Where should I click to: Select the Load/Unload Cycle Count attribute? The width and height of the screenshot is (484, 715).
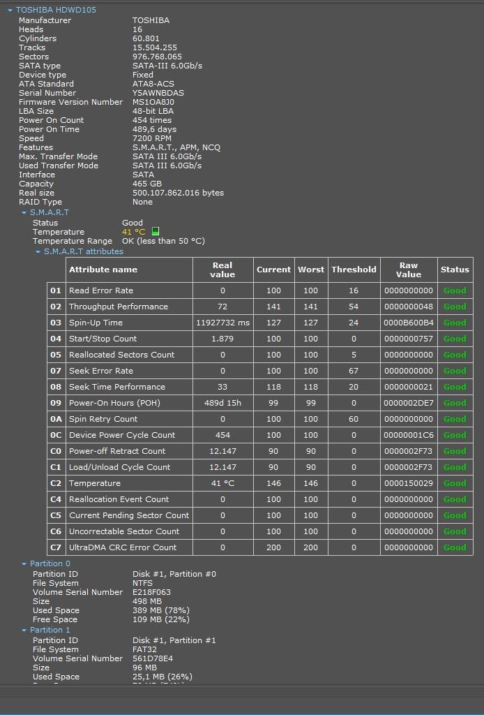click(x=119, y=467)
